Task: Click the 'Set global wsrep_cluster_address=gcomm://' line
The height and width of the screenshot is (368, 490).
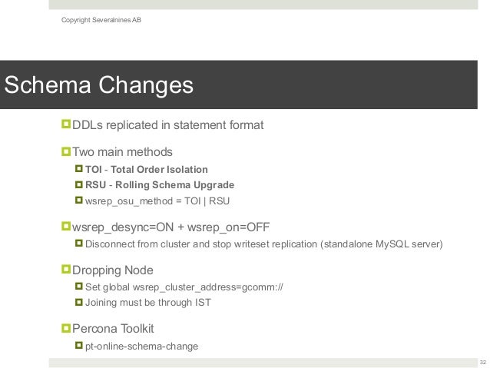Action: (184, 287)
